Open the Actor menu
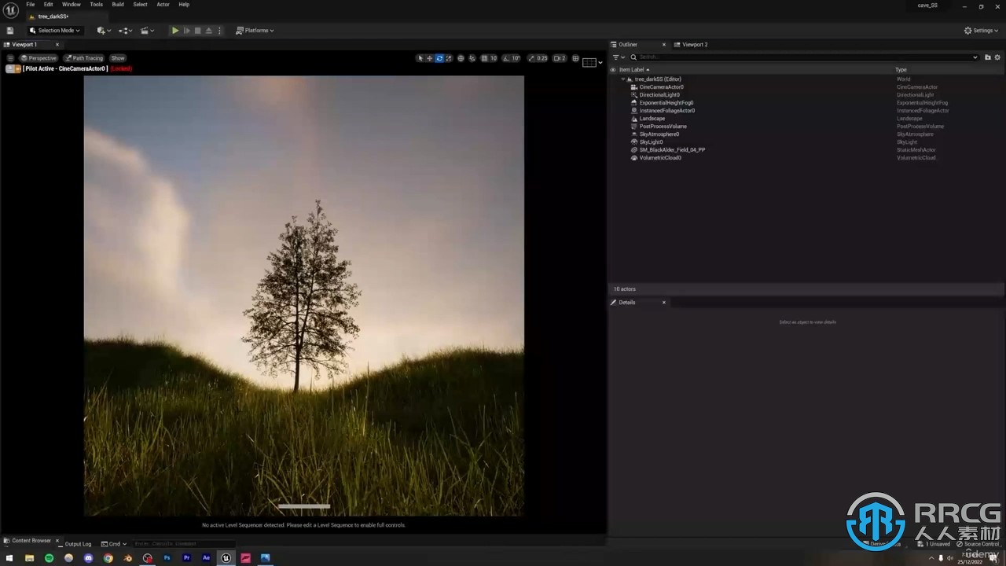The image size is (1006, 566). 163,5
